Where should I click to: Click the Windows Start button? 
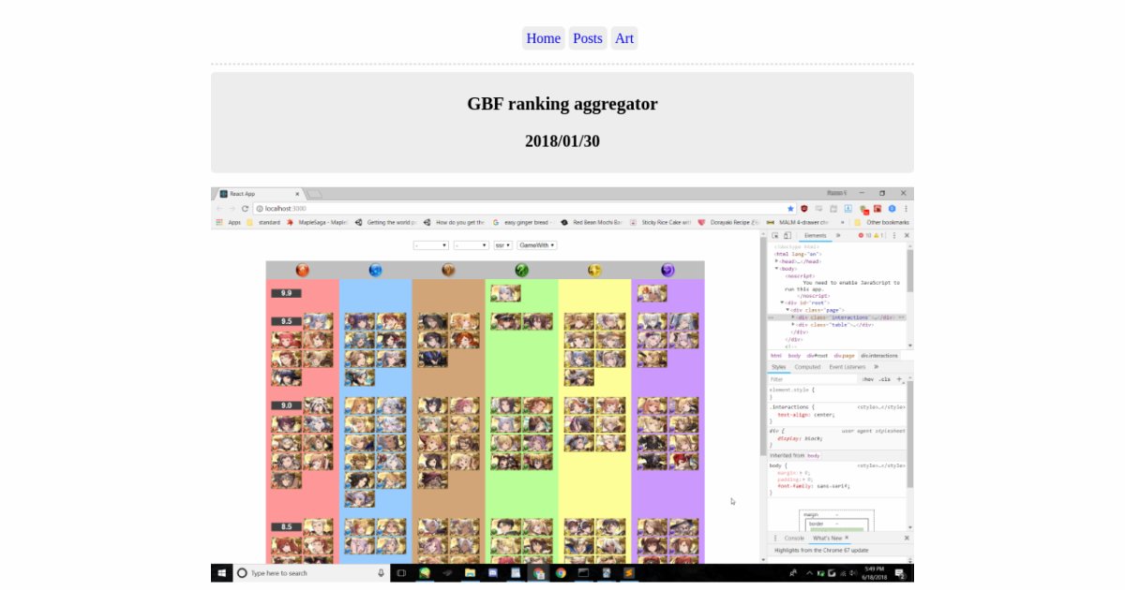222,572
